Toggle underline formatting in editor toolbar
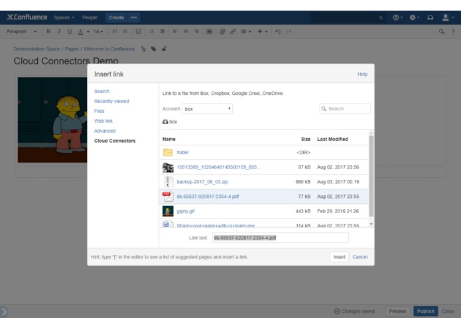The height and width of the screenshot is (328, 461). (x=70, y=31)
